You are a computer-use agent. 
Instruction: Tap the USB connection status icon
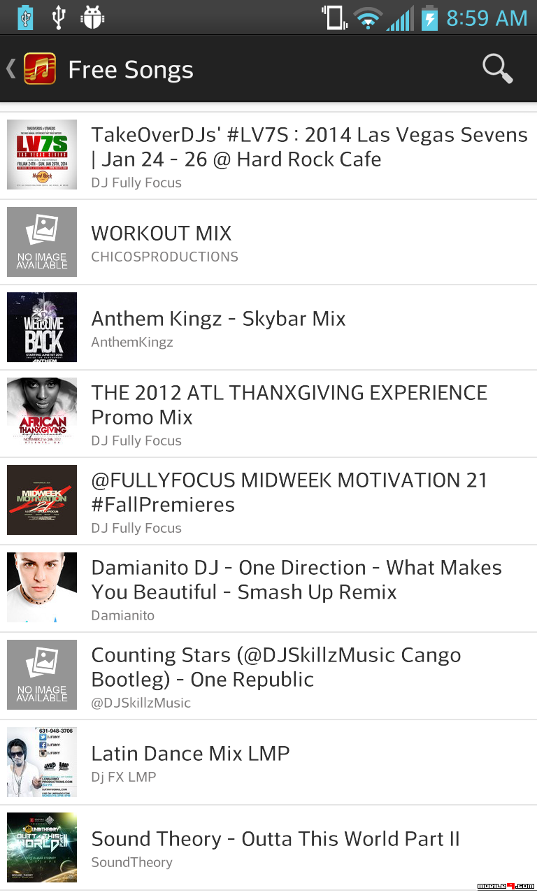(x=59, y=17)
